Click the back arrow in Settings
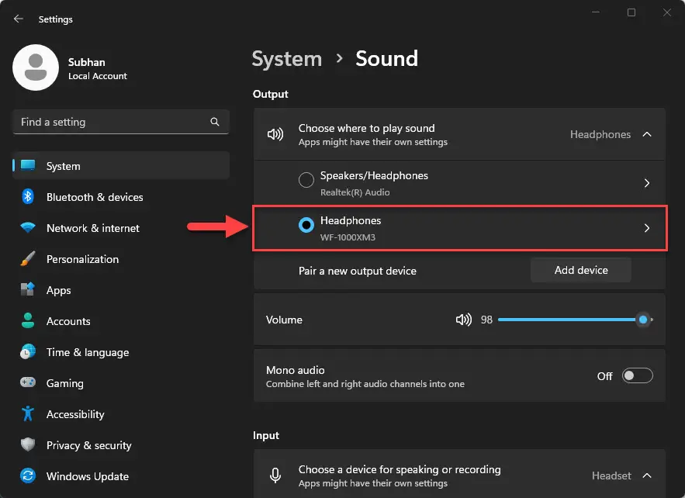 (19, 19)
